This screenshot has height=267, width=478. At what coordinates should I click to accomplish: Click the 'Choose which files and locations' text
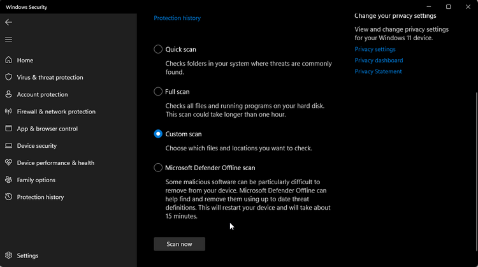[239, 148]
